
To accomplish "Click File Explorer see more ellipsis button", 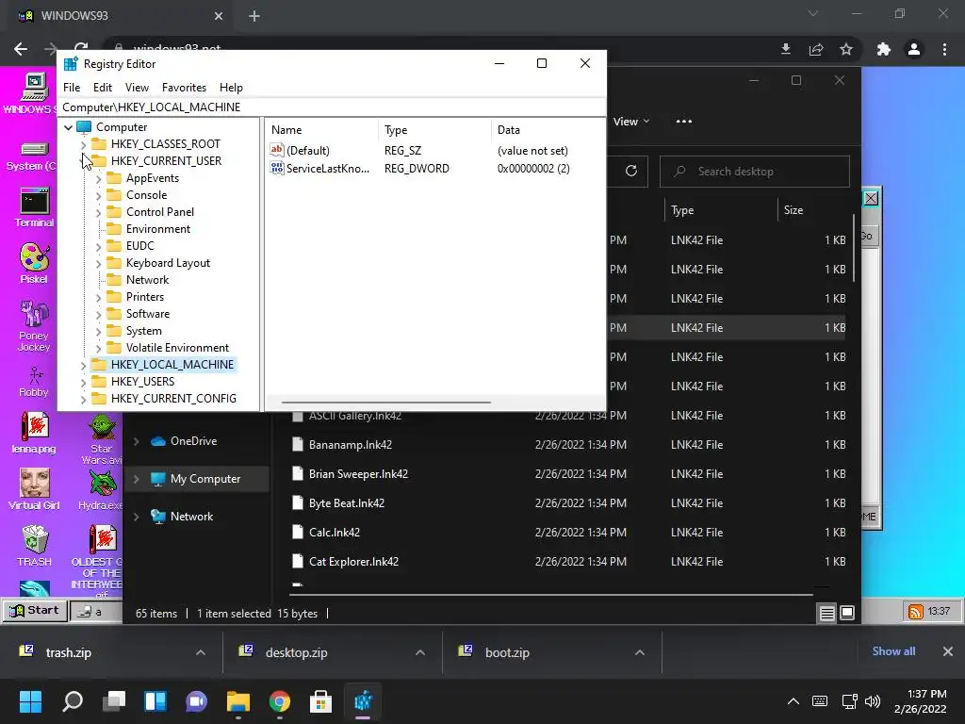I will pos(684,122).
